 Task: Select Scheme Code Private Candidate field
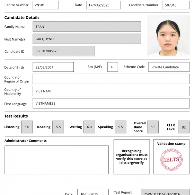tap(169, 67)
